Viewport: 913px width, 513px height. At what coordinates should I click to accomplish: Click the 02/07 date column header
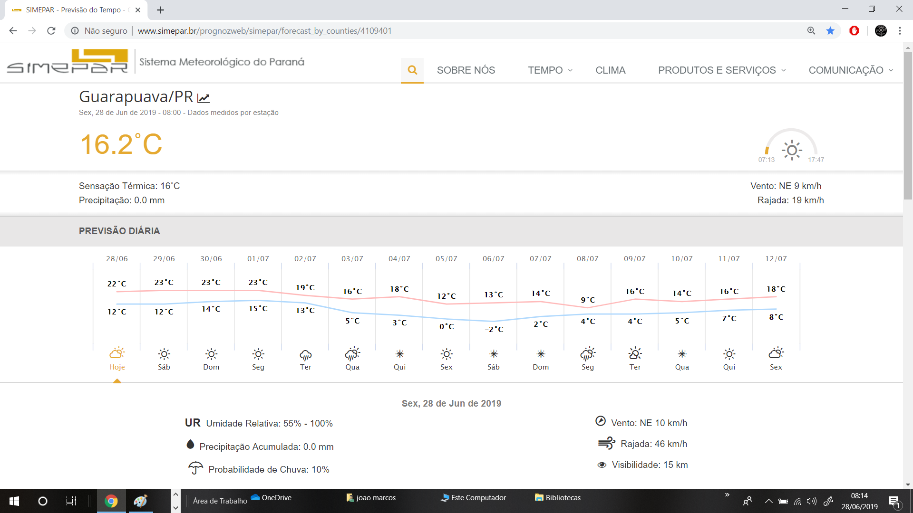click(x=305, y=259)
